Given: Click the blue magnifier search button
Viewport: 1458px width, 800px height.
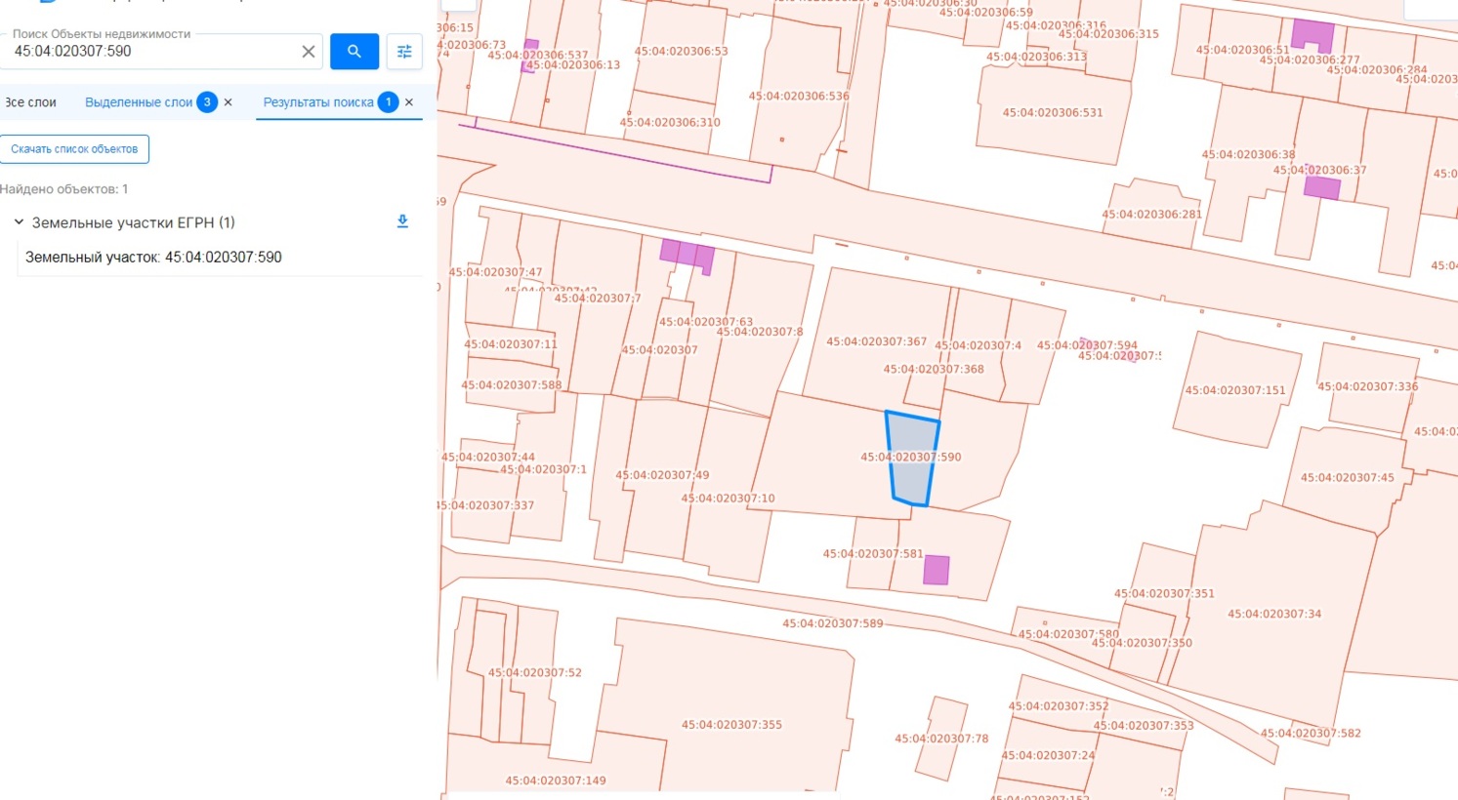Looking at the screenshot, I should tap(354, 51).
